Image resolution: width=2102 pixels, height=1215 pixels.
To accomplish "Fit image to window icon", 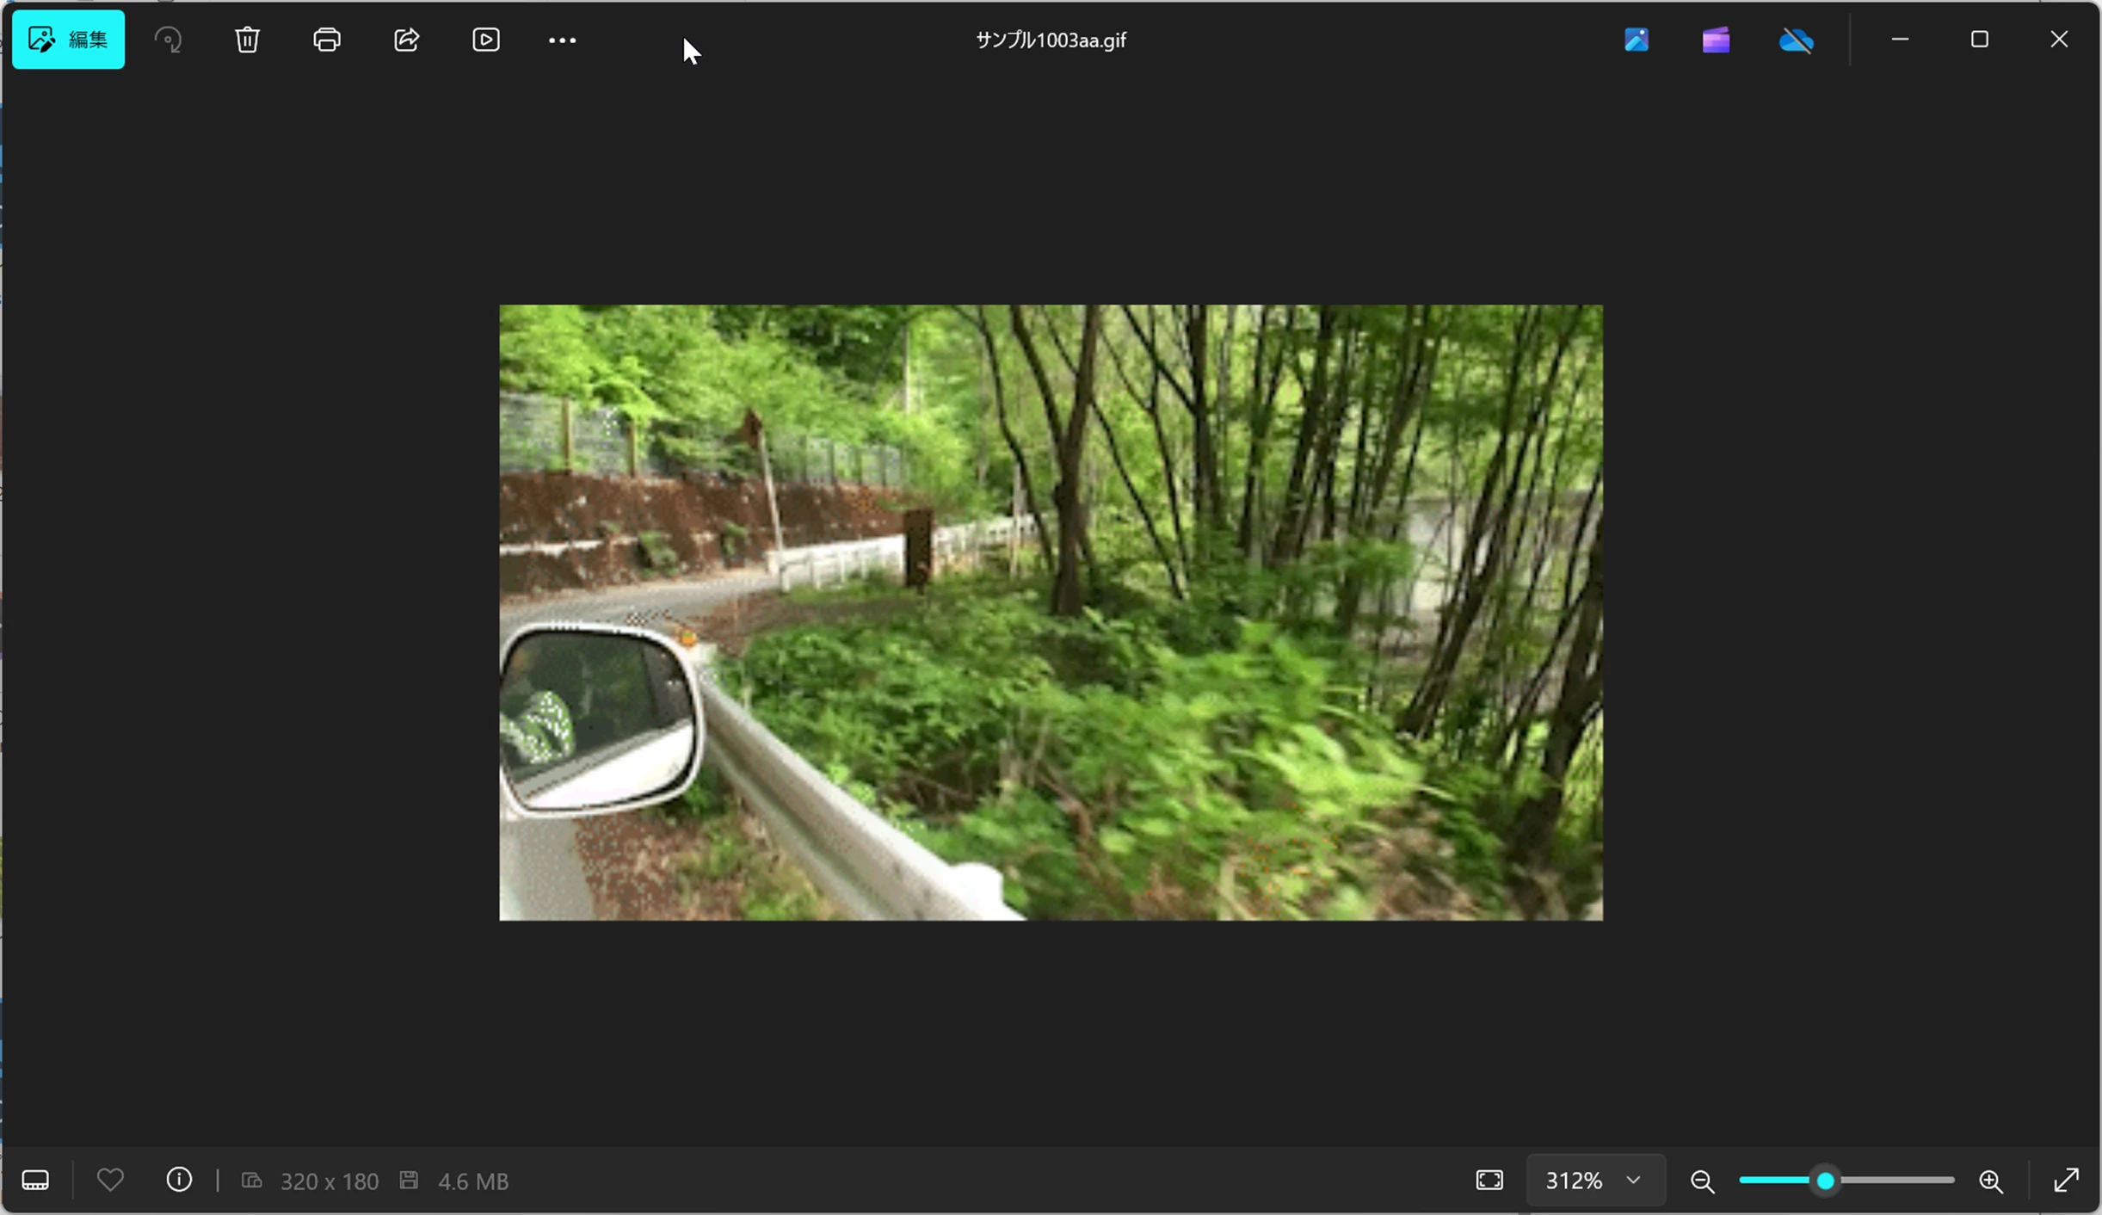I will [x=1489, y=1180].
